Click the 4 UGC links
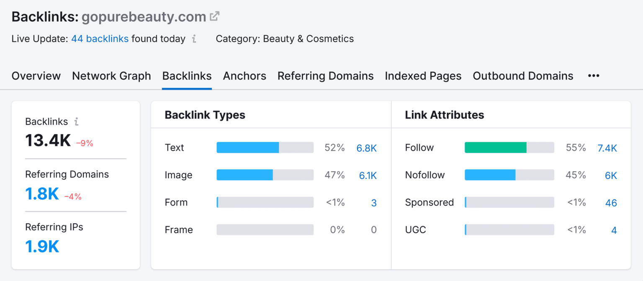643x281 pixels. pyautogui.click(x=614, y=230)
